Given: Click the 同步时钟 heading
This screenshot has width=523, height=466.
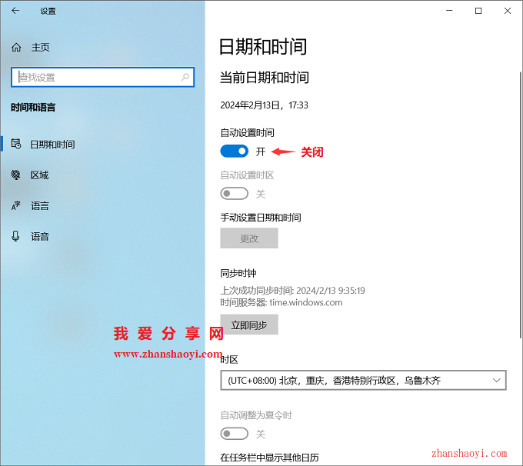Looking at the screenshot, I should click(x=238, y=273).
